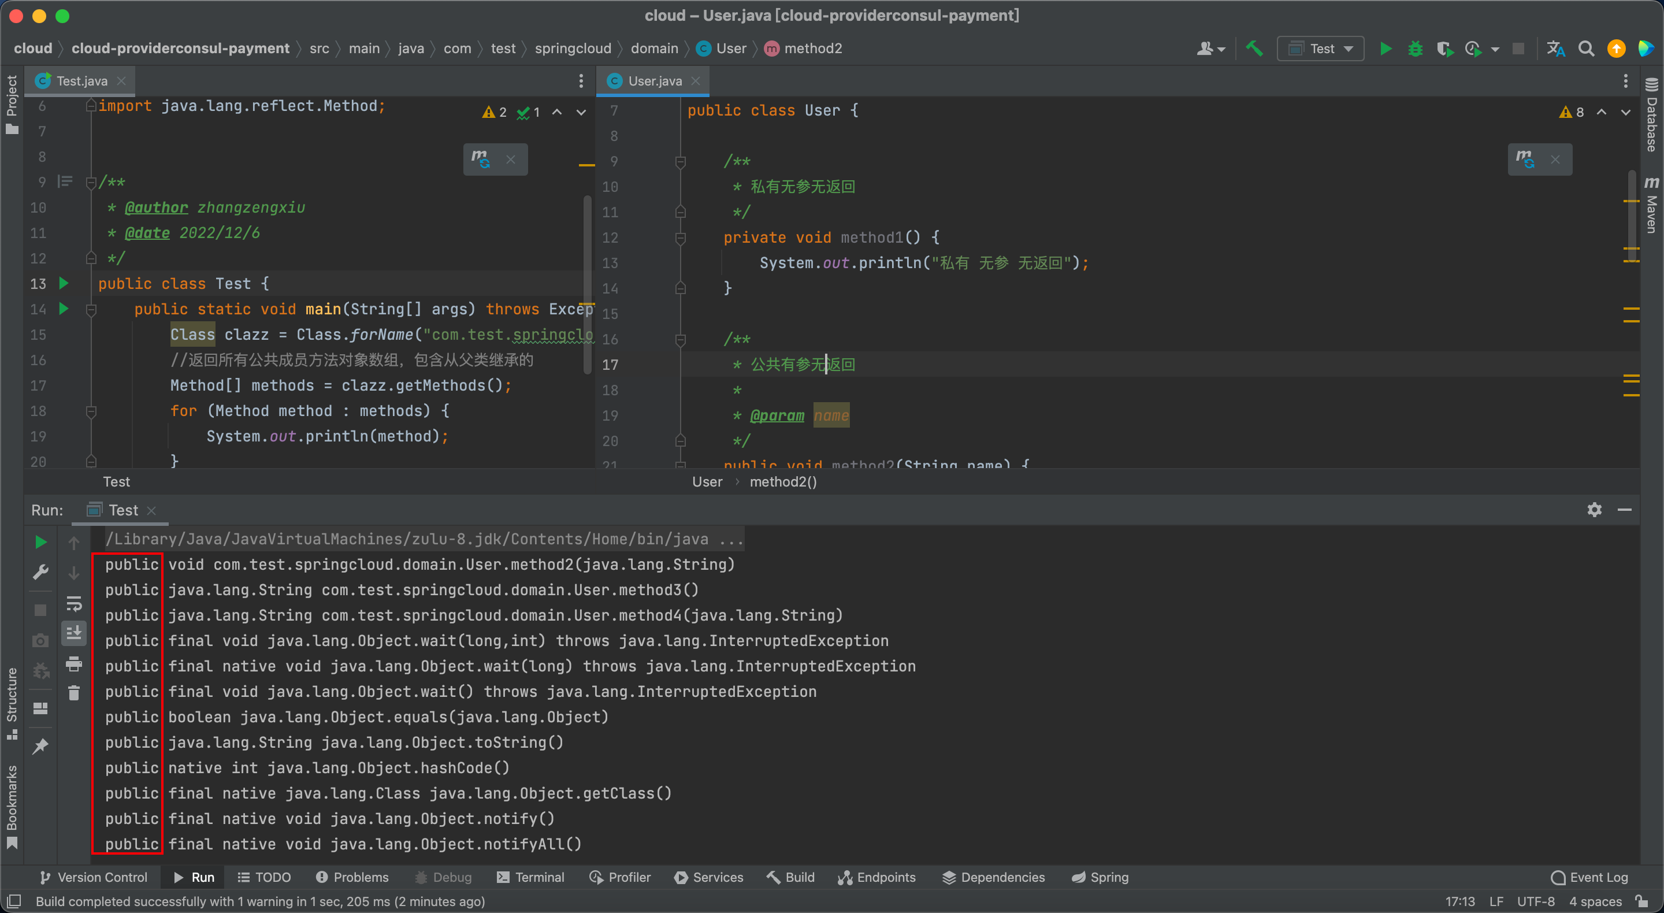Toggle the Project tool window
The image size is (1664, 913).
12,105
